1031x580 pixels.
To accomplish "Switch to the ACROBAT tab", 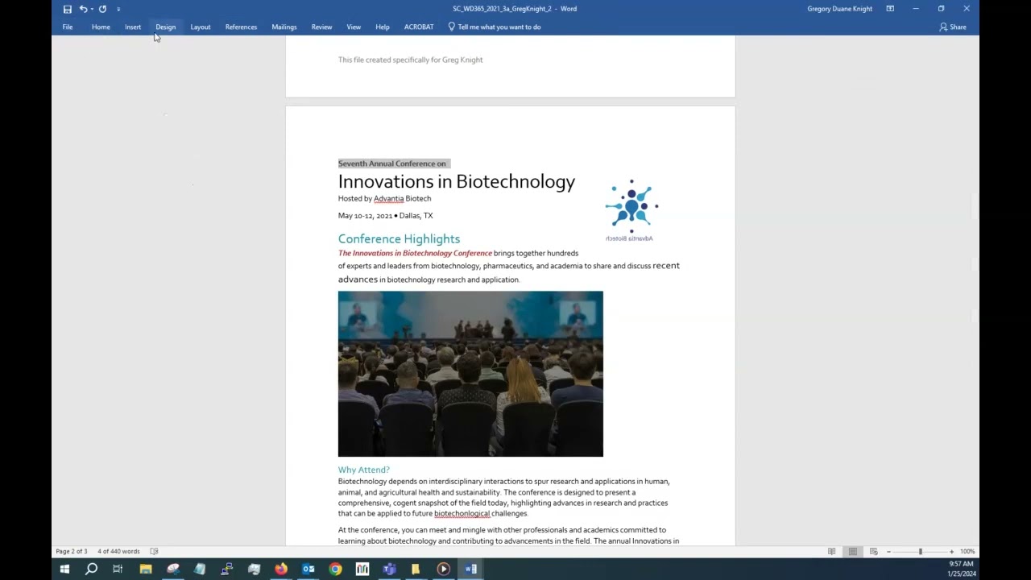I will [419, 27].
